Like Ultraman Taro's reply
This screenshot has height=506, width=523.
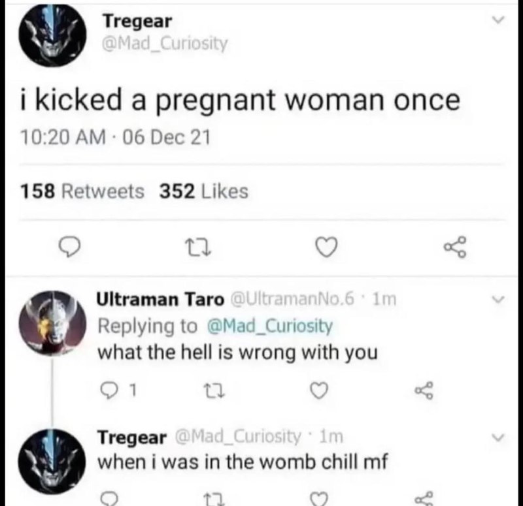pyautogui.click(x=319, y=390)
